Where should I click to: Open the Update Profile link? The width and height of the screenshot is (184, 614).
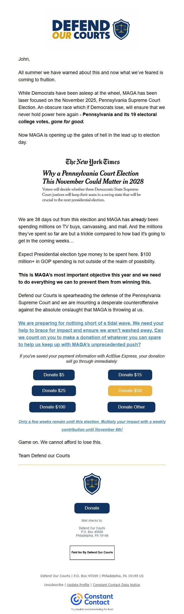coord(78,585)
